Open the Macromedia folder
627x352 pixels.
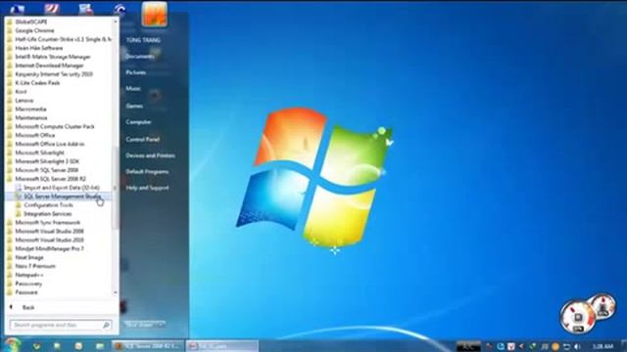(30, 109)
